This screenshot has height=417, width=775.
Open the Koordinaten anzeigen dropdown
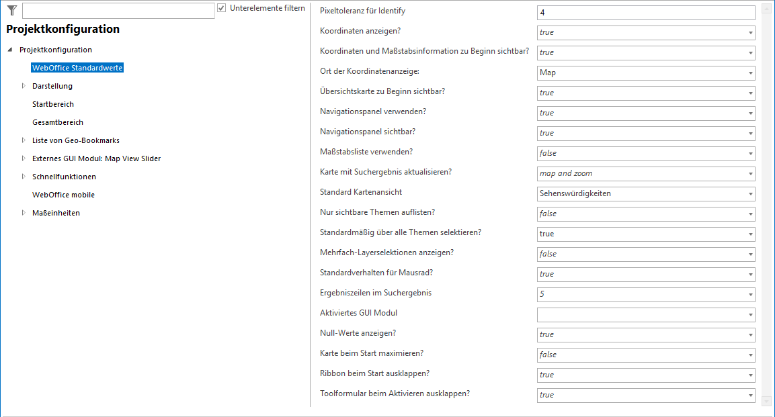pos(750,33)
